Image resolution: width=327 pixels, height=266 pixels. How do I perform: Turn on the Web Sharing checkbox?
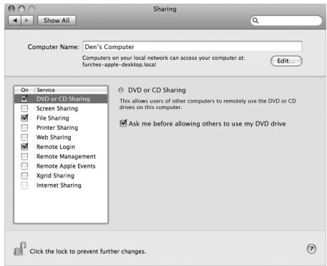pos(24,137)
